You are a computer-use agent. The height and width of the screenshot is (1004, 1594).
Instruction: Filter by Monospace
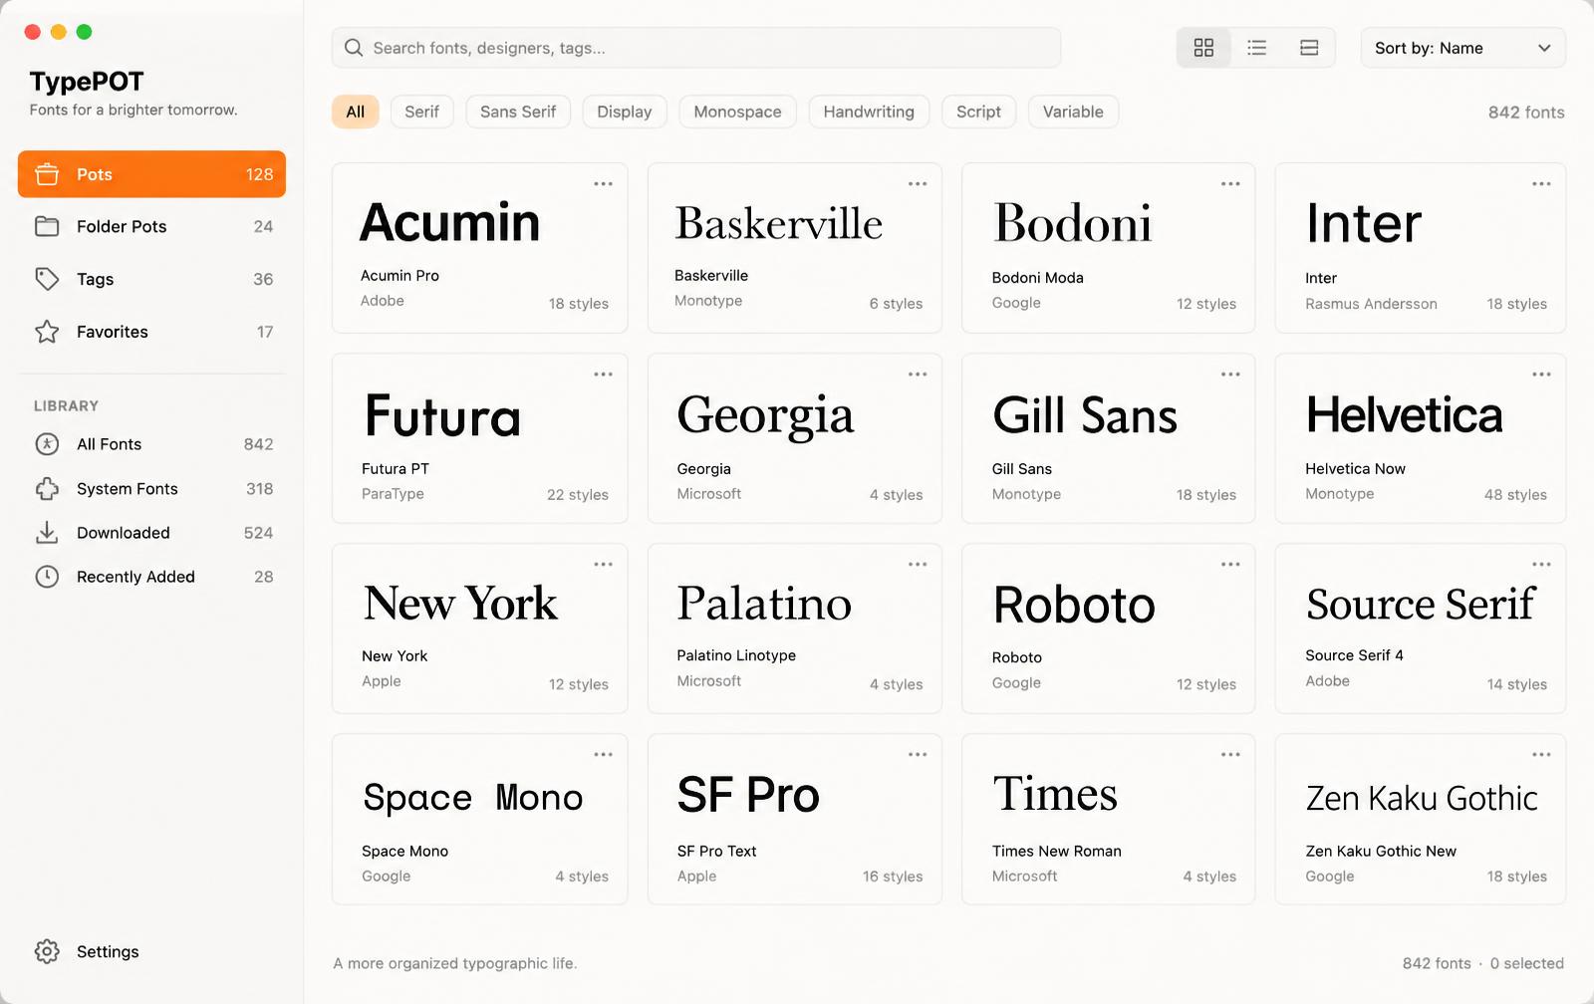[x=737, y=112]
